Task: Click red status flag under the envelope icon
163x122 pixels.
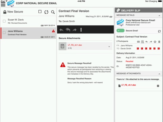Action: tap(138, 48)
